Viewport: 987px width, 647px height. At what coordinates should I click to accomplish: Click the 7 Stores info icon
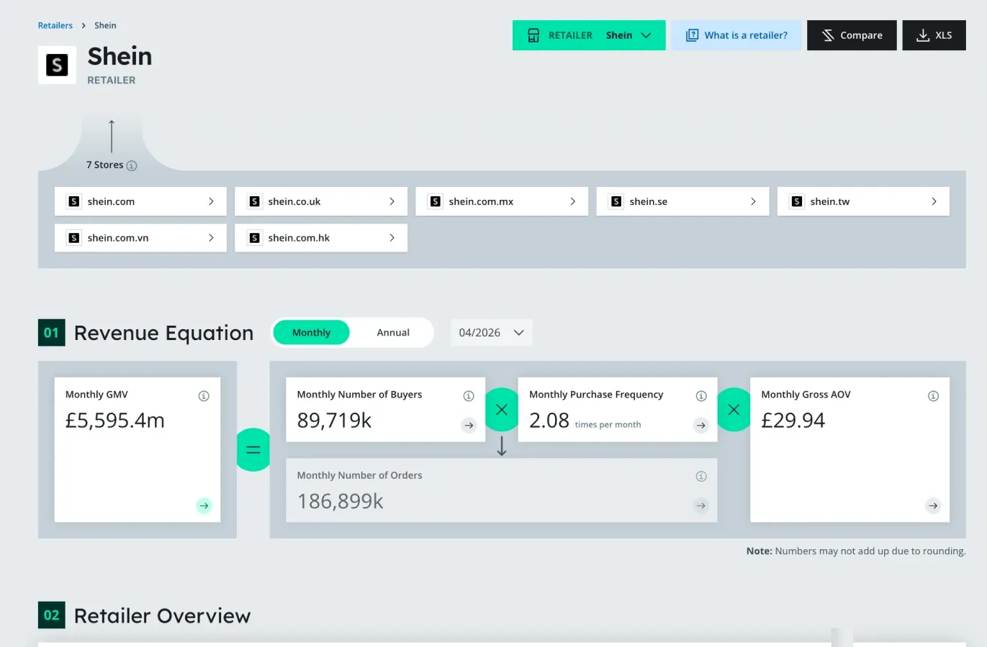132,165
